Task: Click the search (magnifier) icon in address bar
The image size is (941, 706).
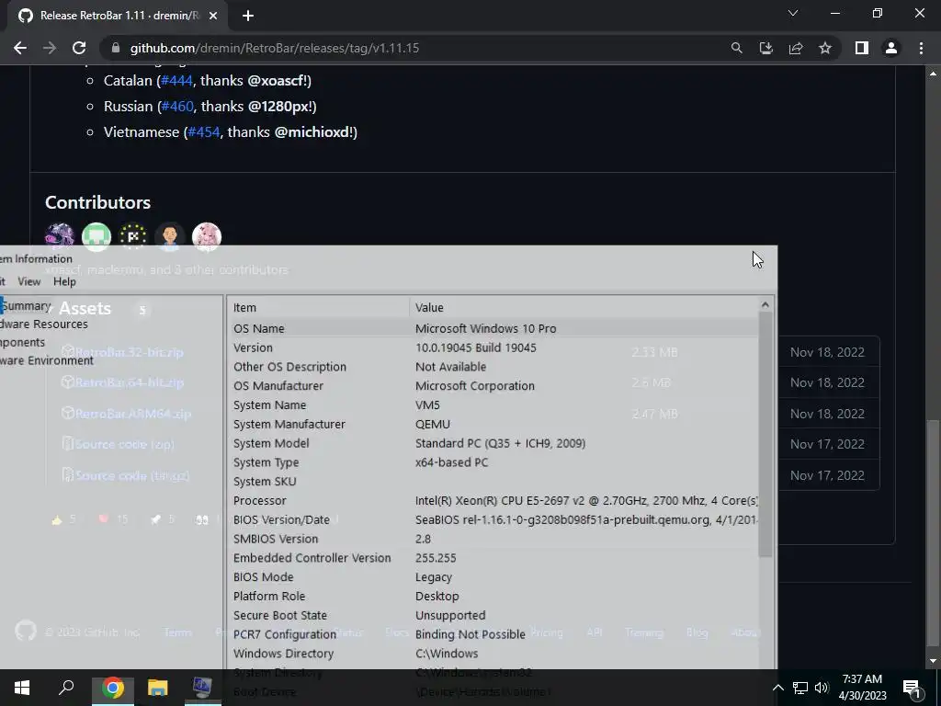Action: [736, 48]
